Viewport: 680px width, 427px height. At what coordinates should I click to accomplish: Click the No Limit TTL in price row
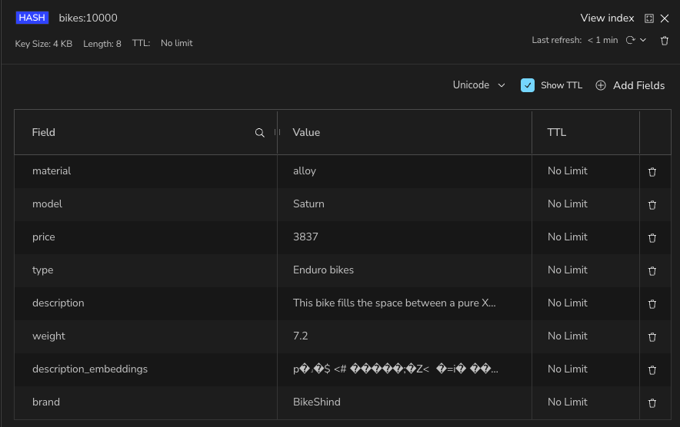click(567, 237)
